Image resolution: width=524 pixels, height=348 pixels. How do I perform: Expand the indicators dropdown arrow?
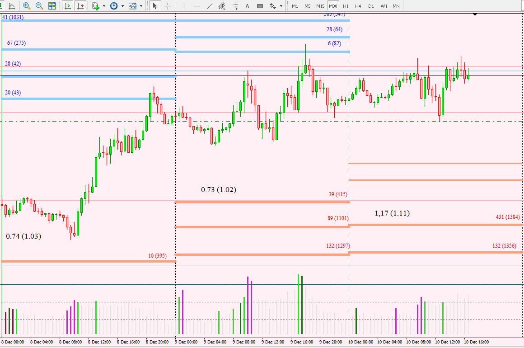tap(104, 6)
